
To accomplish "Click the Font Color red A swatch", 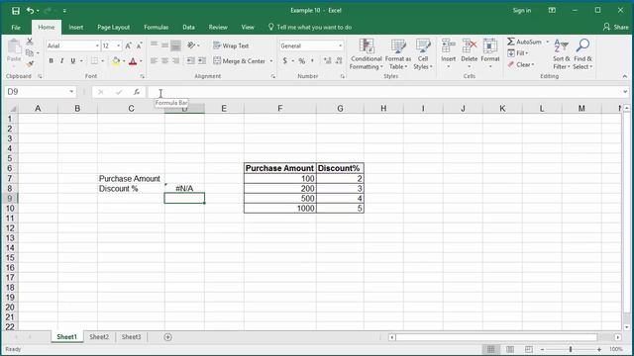I will (133, 61).
